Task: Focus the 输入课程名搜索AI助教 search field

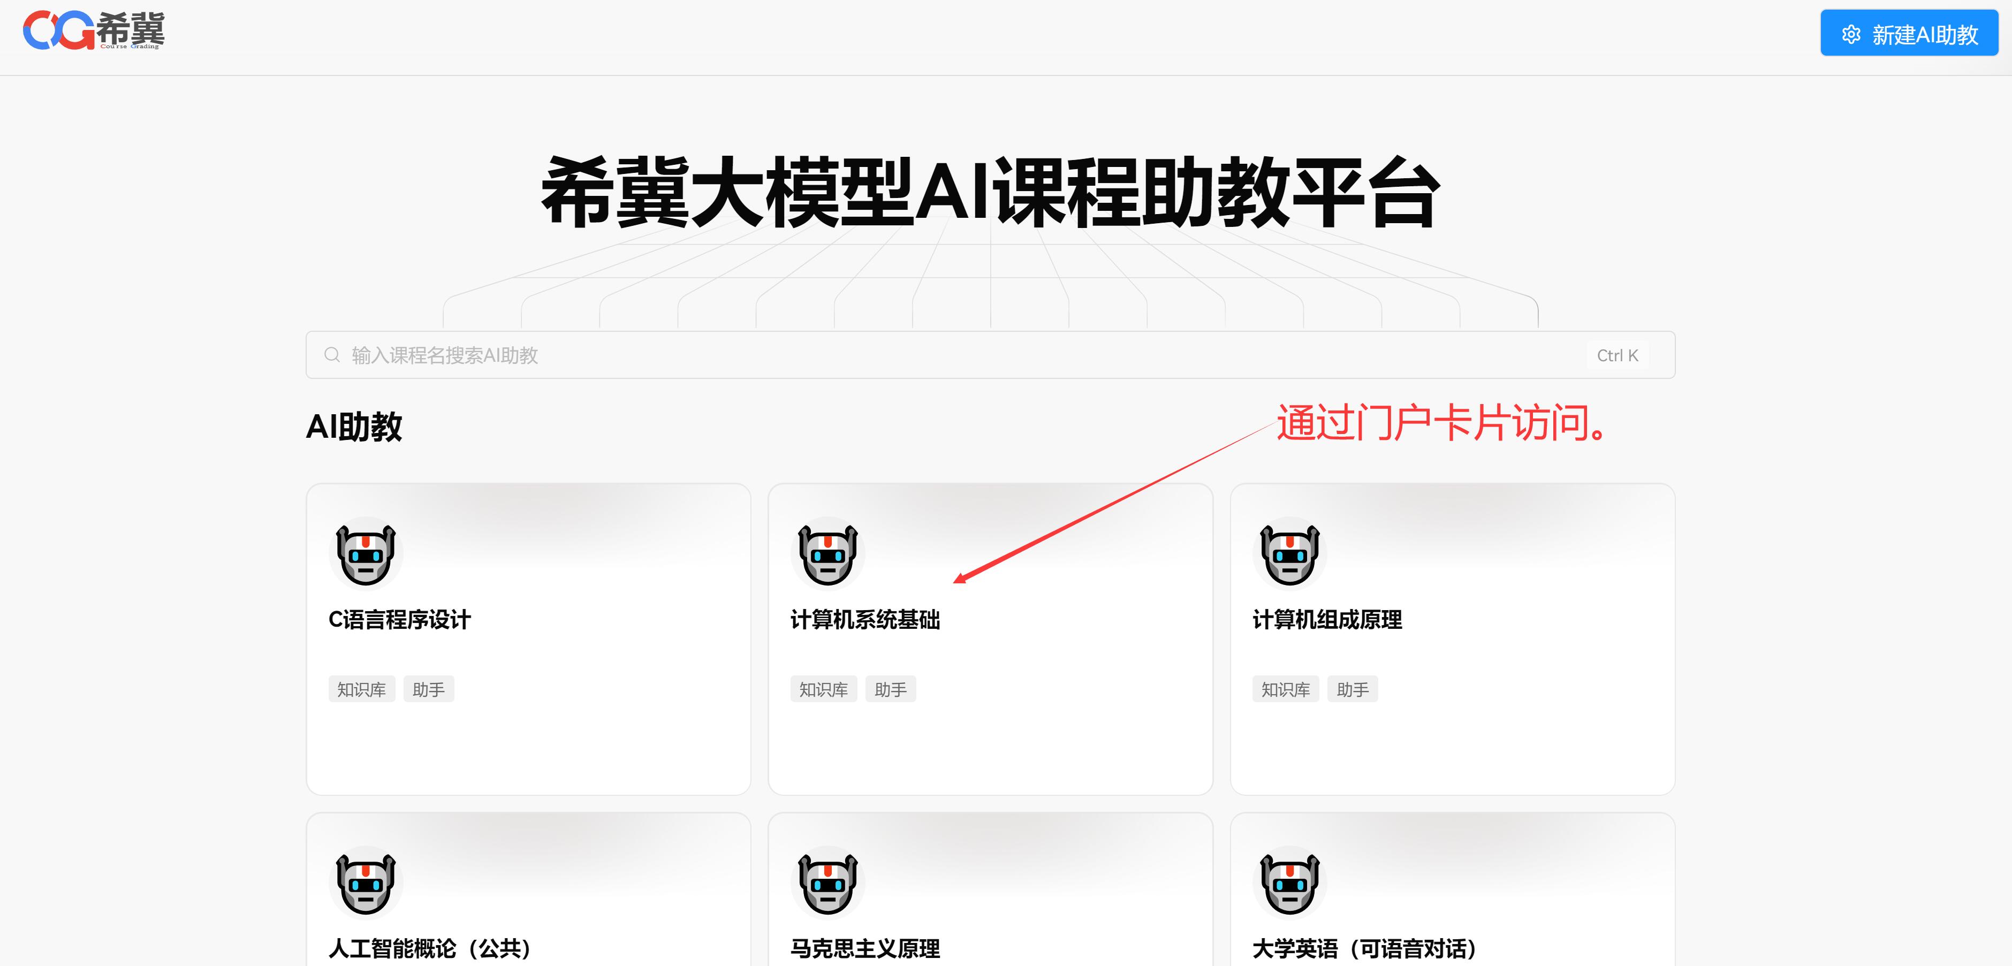Action: click(x=990, y=354)
